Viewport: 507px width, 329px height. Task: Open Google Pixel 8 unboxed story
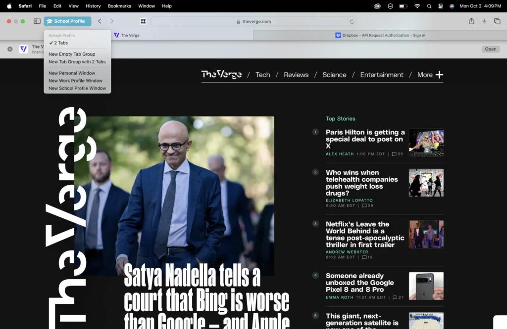[x=359, y=283]
